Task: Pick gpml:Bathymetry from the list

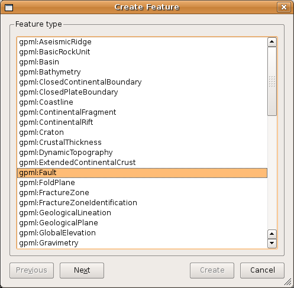Action: point(142,72)
